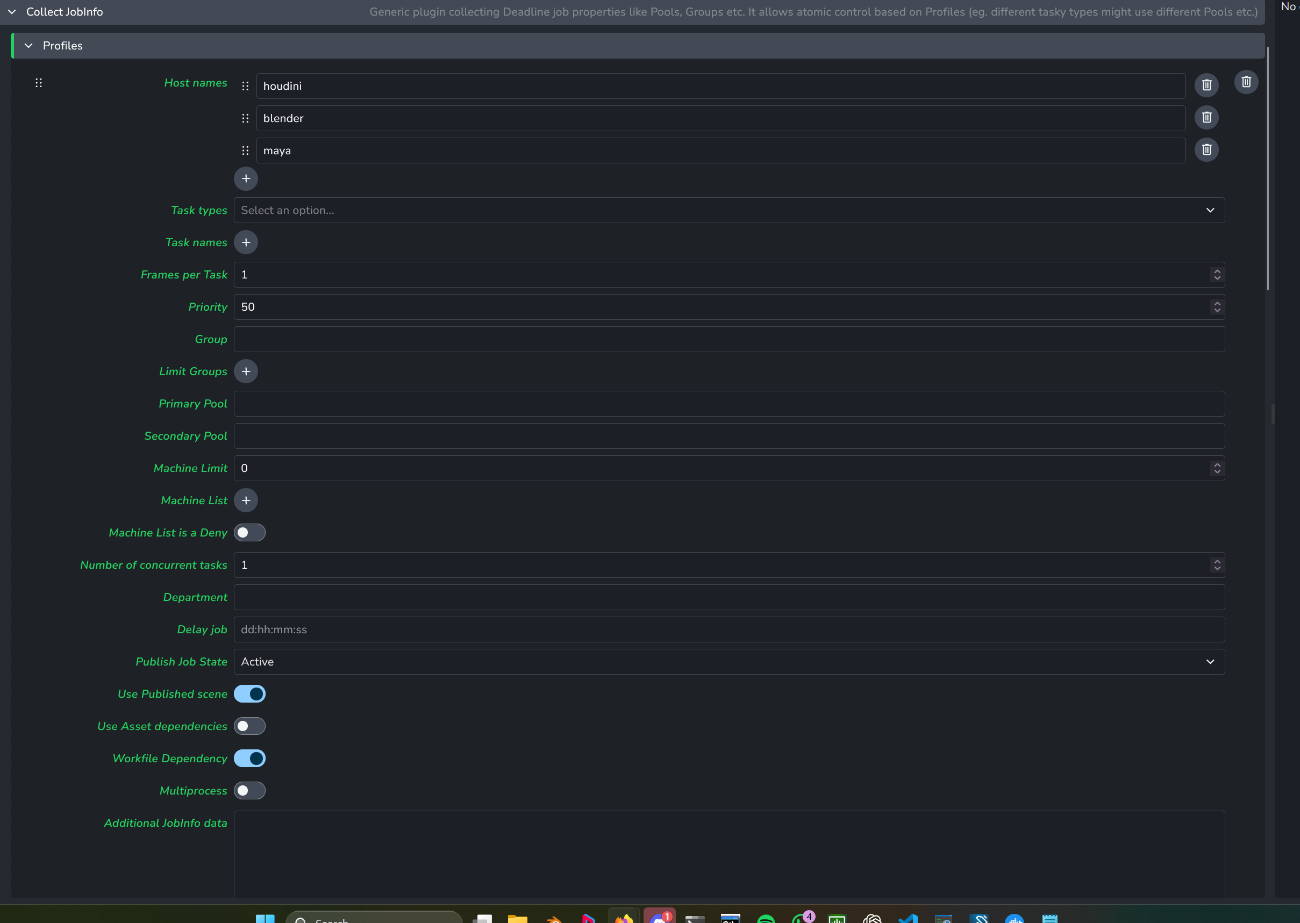This screenshot has width=1300, height=923.
Task: Delete the entire profile with outer trash icon
Action: coord(1246,82)
